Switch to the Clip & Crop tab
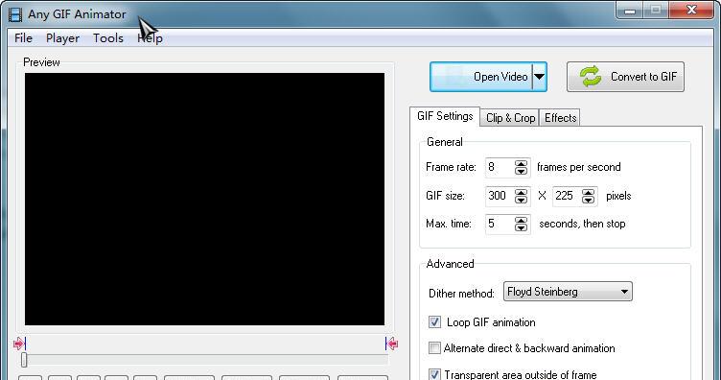The height and width of the screenshot is (380, 721). coord(510,118)
